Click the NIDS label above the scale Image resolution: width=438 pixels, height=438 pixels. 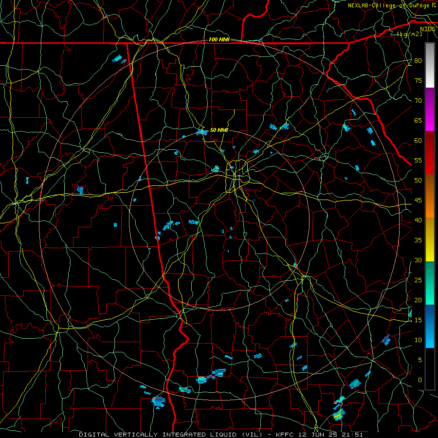click(428, 29)
